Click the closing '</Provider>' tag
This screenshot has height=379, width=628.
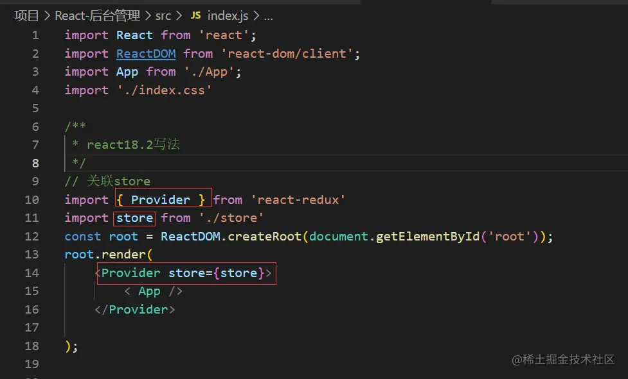pyautogui.click(x=135, y=310)
